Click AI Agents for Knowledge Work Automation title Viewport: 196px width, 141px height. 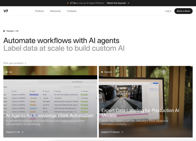pyautogui.click(x=50, y=115)
